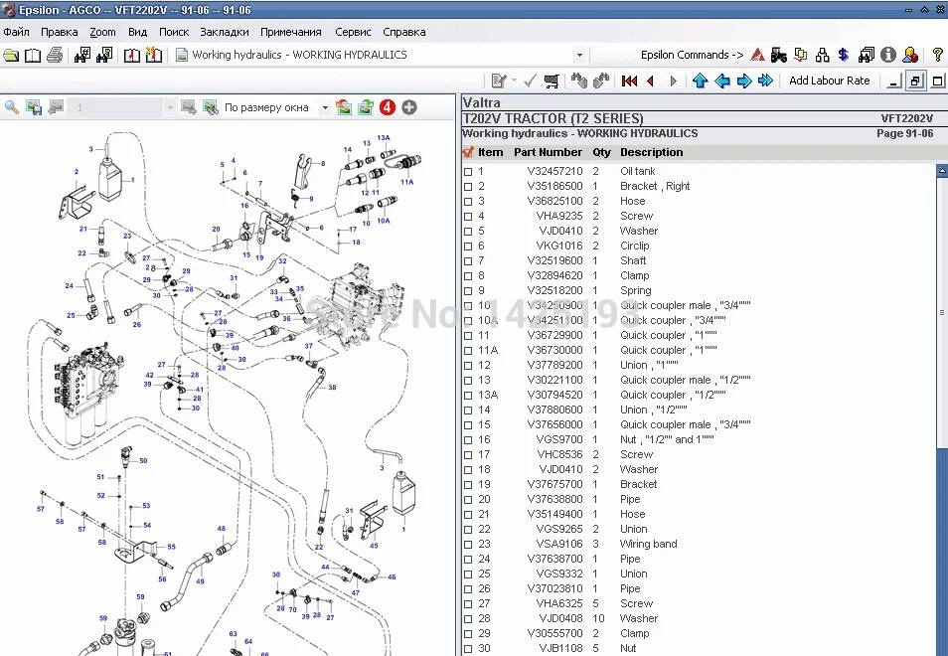Click Add Labour Rate button

click(829, 82)
